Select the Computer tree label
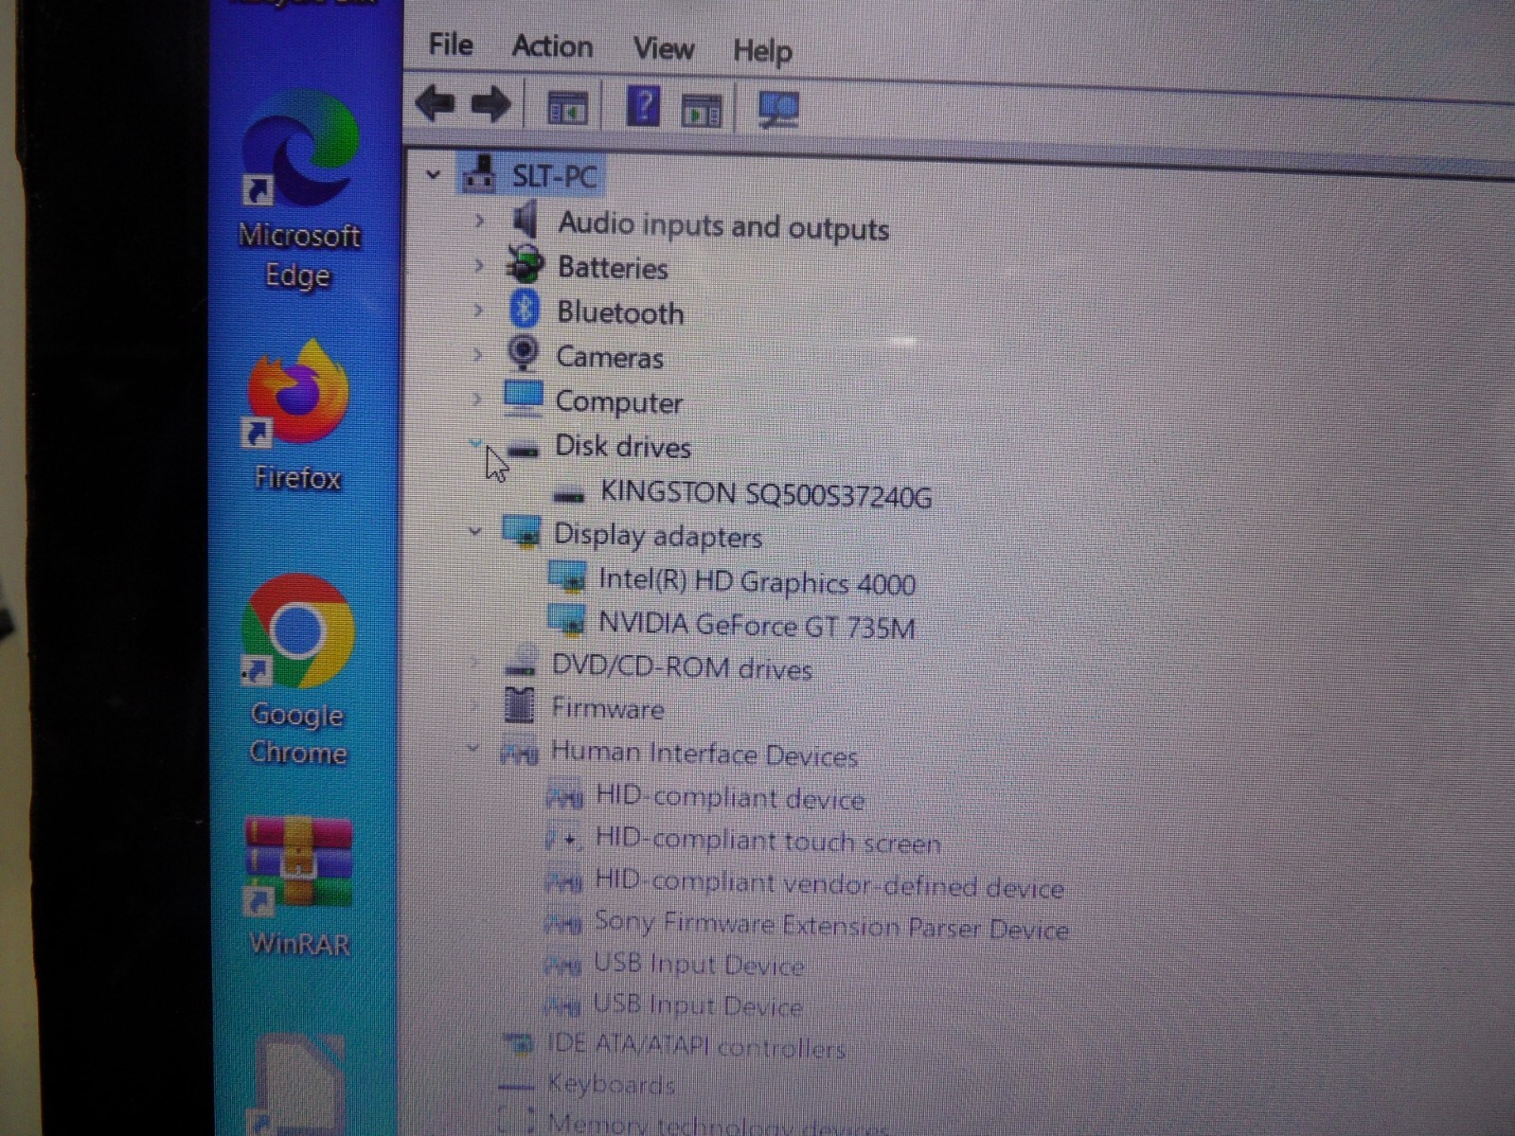 tap(618, 402)
